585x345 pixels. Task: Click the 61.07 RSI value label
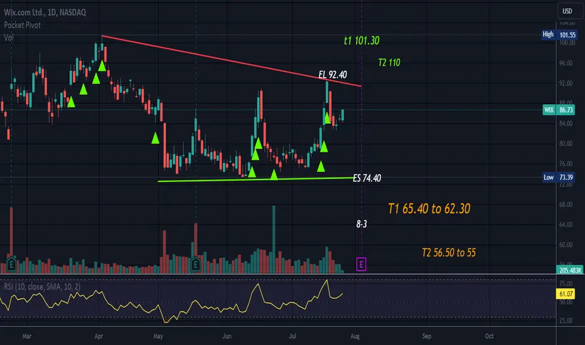(566, 294)
